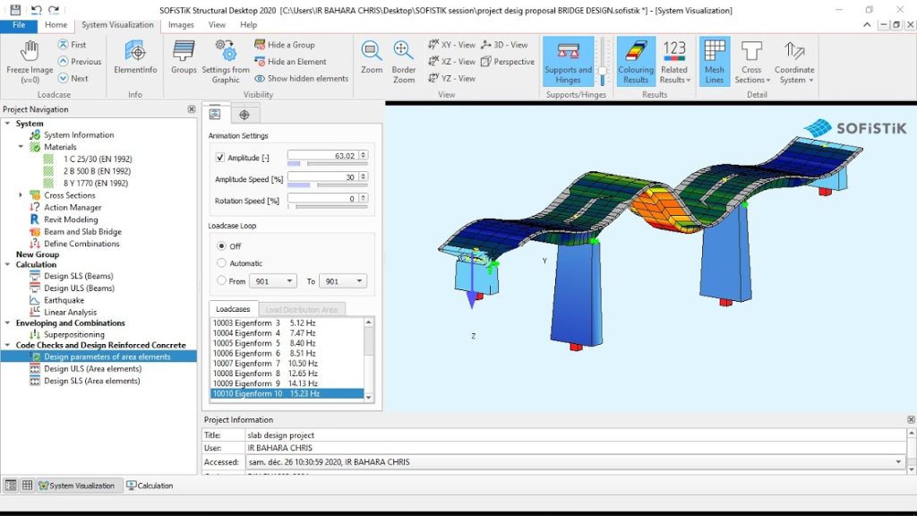Open Design ULS (Area elements) task

pos(92,368)
